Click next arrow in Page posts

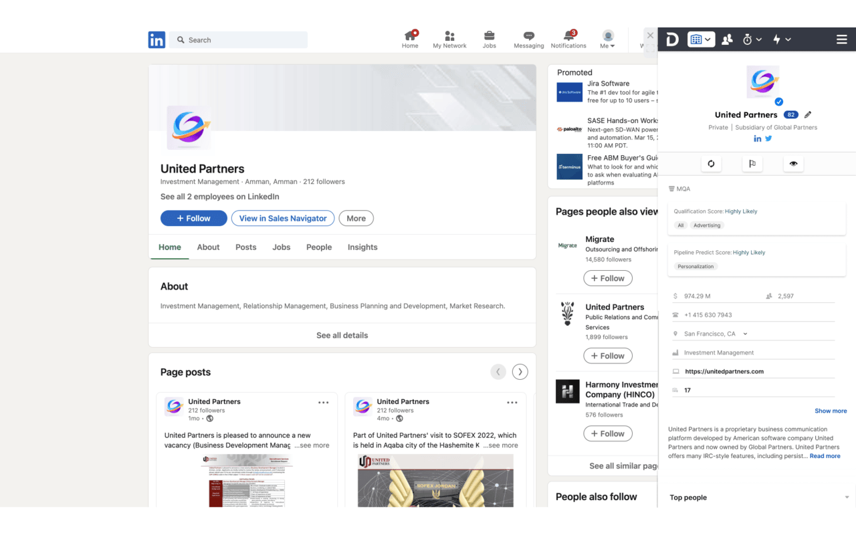tap(520, 372)
